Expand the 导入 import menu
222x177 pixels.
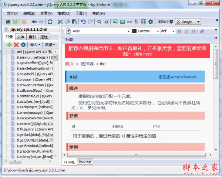[35, 45]
